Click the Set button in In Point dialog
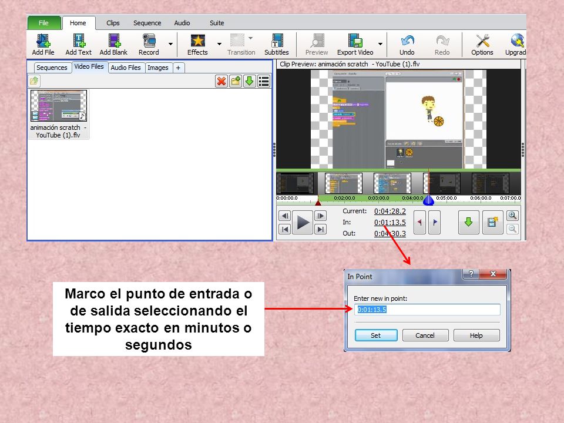This screenshot has height=423, width=564. click(x=376, y=335)
